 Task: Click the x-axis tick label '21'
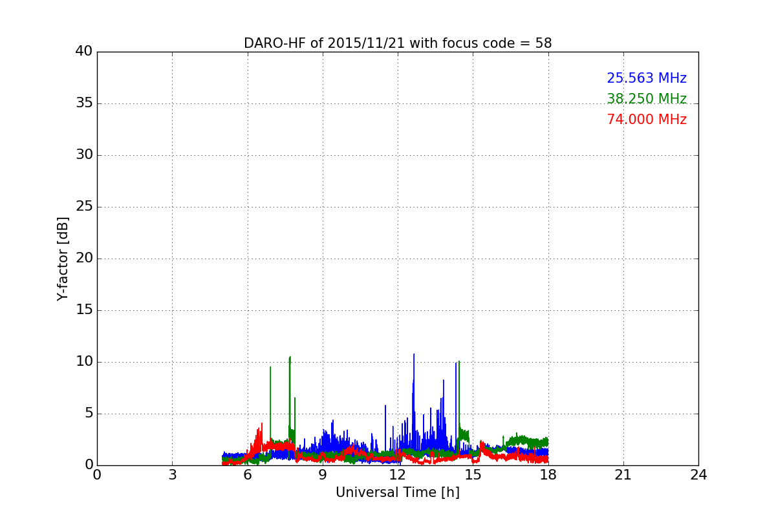[623, 474]
